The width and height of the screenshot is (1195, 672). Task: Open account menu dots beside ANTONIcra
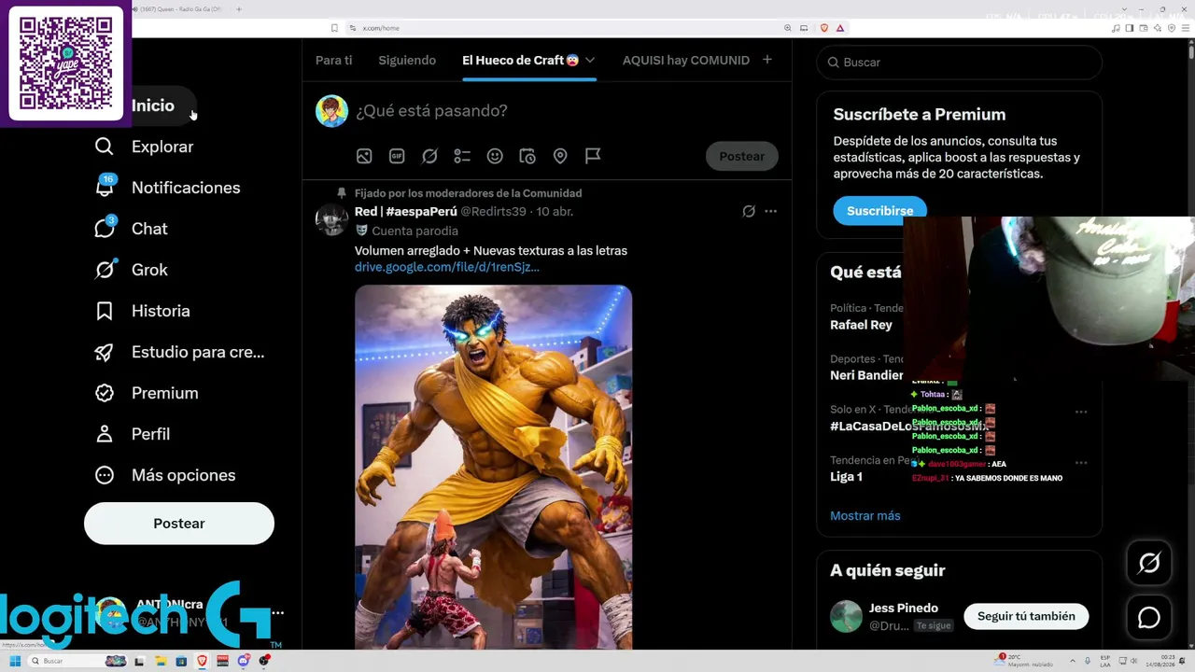click(x=277, y=613)
